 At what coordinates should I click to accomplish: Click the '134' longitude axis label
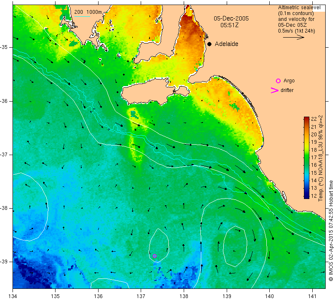coord(13,296)
